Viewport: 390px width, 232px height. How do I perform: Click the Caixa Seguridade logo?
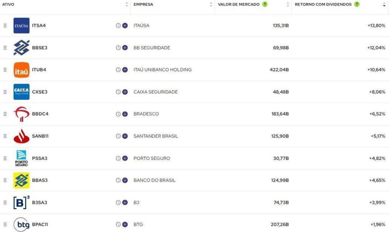[21, 92]
